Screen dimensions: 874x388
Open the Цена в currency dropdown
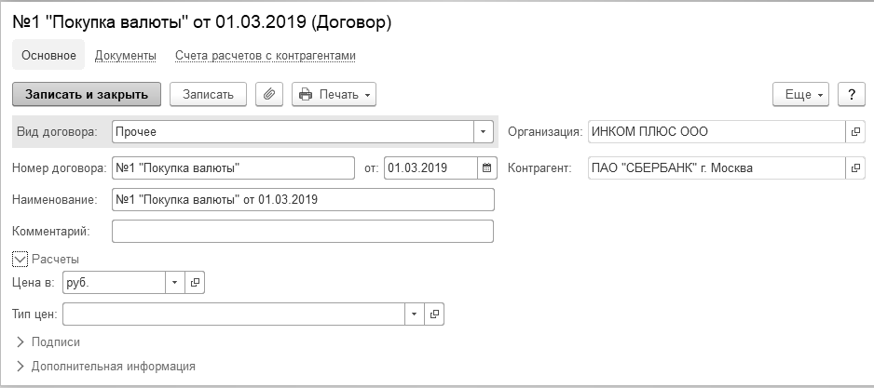[175, 282]
